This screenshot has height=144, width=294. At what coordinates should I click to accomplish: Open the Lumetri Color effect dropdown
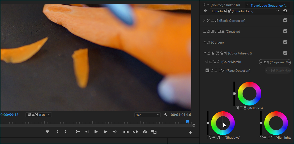pos(245,11)
